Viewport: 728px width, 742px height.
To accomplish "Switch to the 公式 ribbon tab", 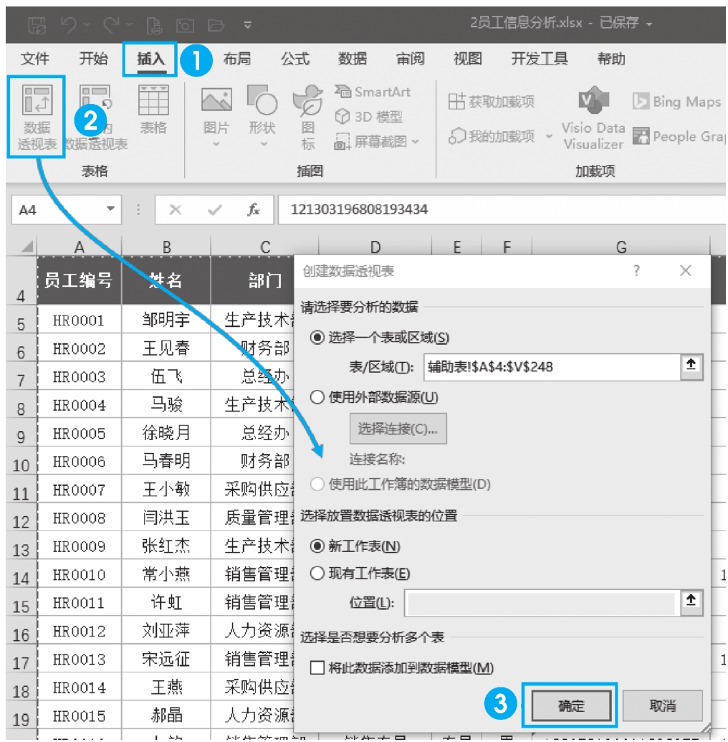I will 295,59.
